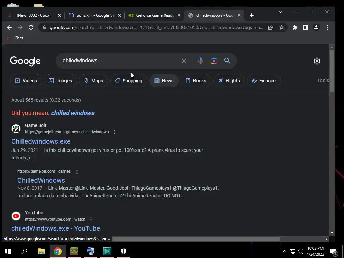344x258 pixels.
Task: Open Windows Security shield in the taskbar
Action: (124, 251)
